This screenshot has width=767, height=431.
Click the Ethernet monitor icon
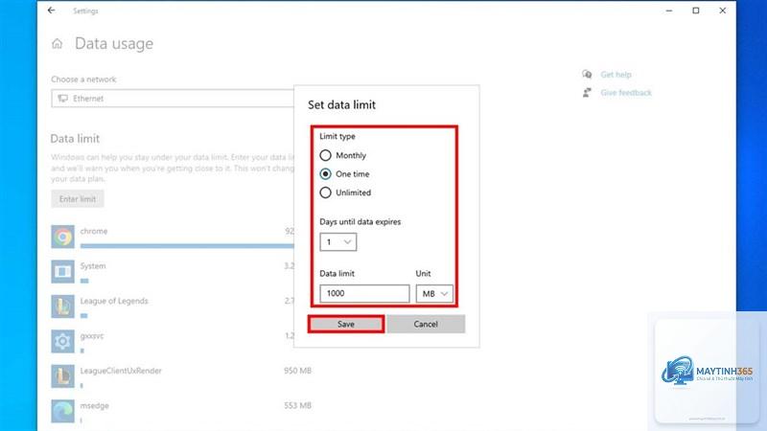coord(63,99)
